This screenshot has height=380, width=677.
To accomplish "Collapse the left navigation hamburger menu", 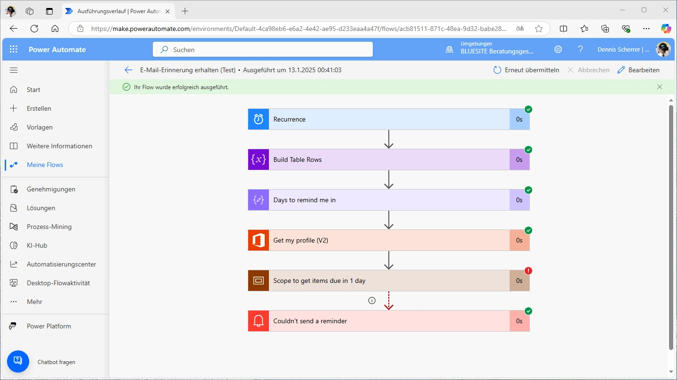I will tap(14, 70).
